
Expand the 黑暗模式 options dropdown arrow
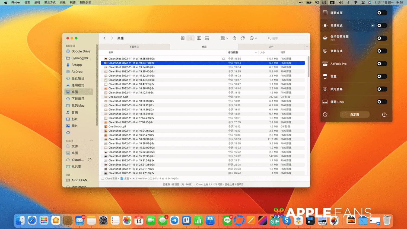pyautogui.click(x=373, y=26)
